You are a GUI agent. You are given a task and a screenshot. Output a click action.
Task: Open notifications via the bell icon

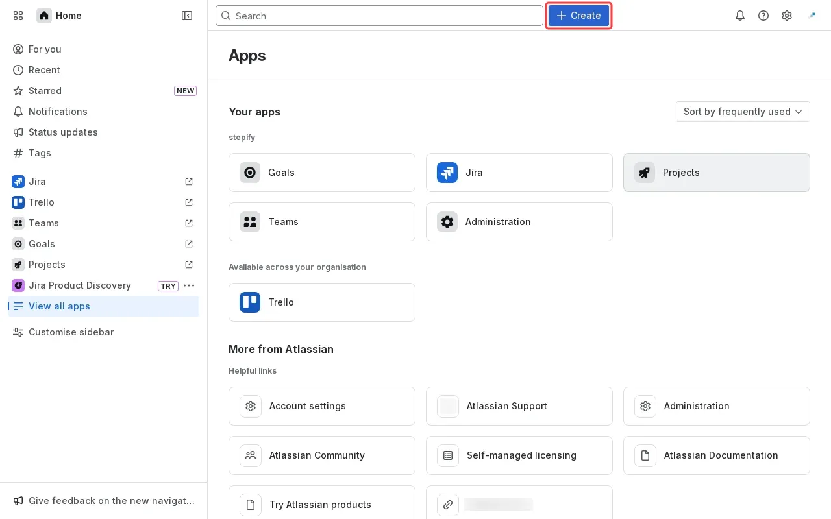point(740,16)
